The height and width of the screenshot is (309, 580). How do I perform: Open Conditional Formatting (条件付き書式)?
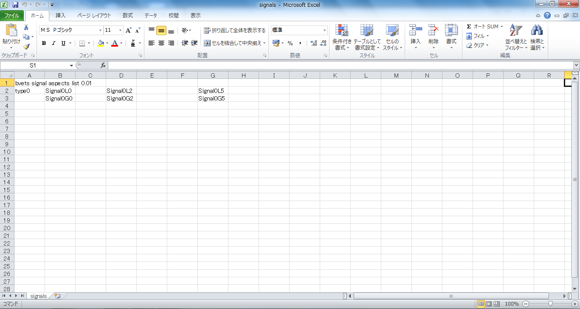coord(342,37)
